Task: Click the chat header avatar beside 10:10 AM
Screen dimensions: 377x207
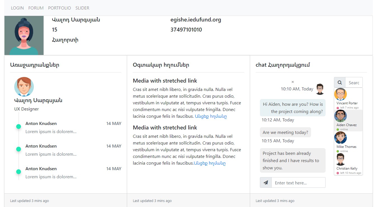Action: pyautogui.click(x=320, y=89)
